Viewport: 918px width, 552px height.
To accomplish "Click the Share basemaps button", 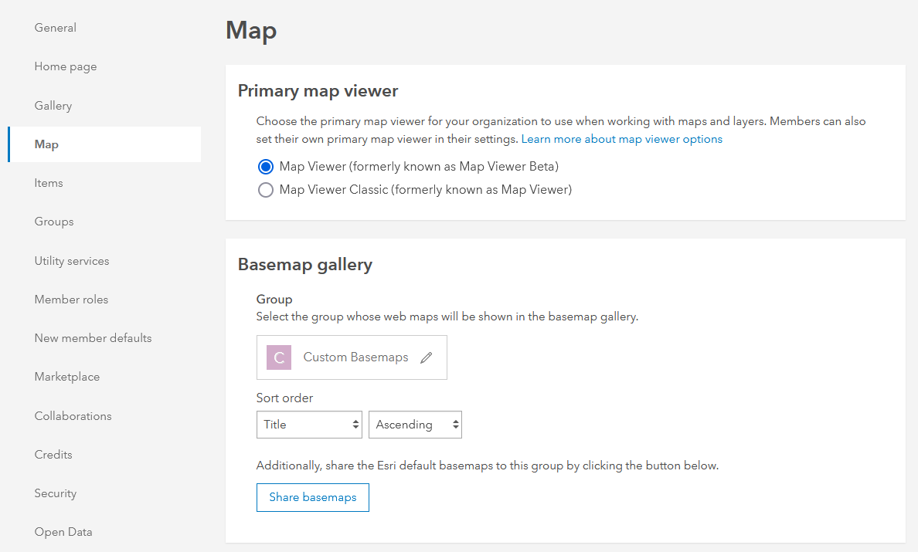I will coord(312,497).
